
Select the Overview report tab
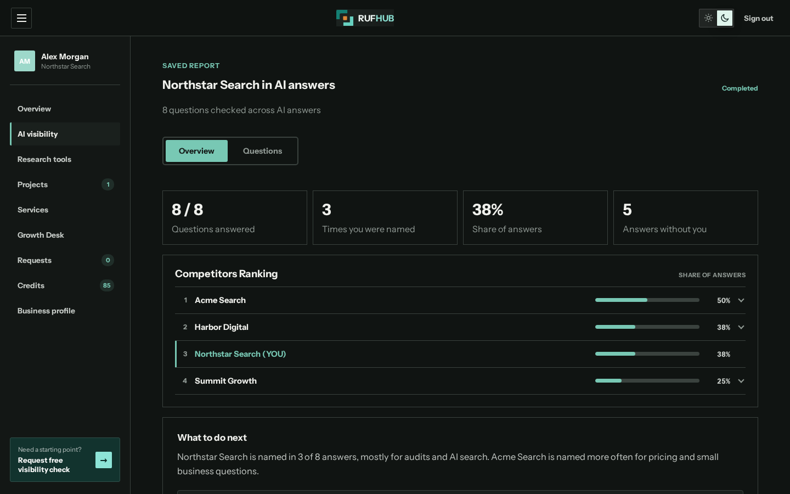196,151
